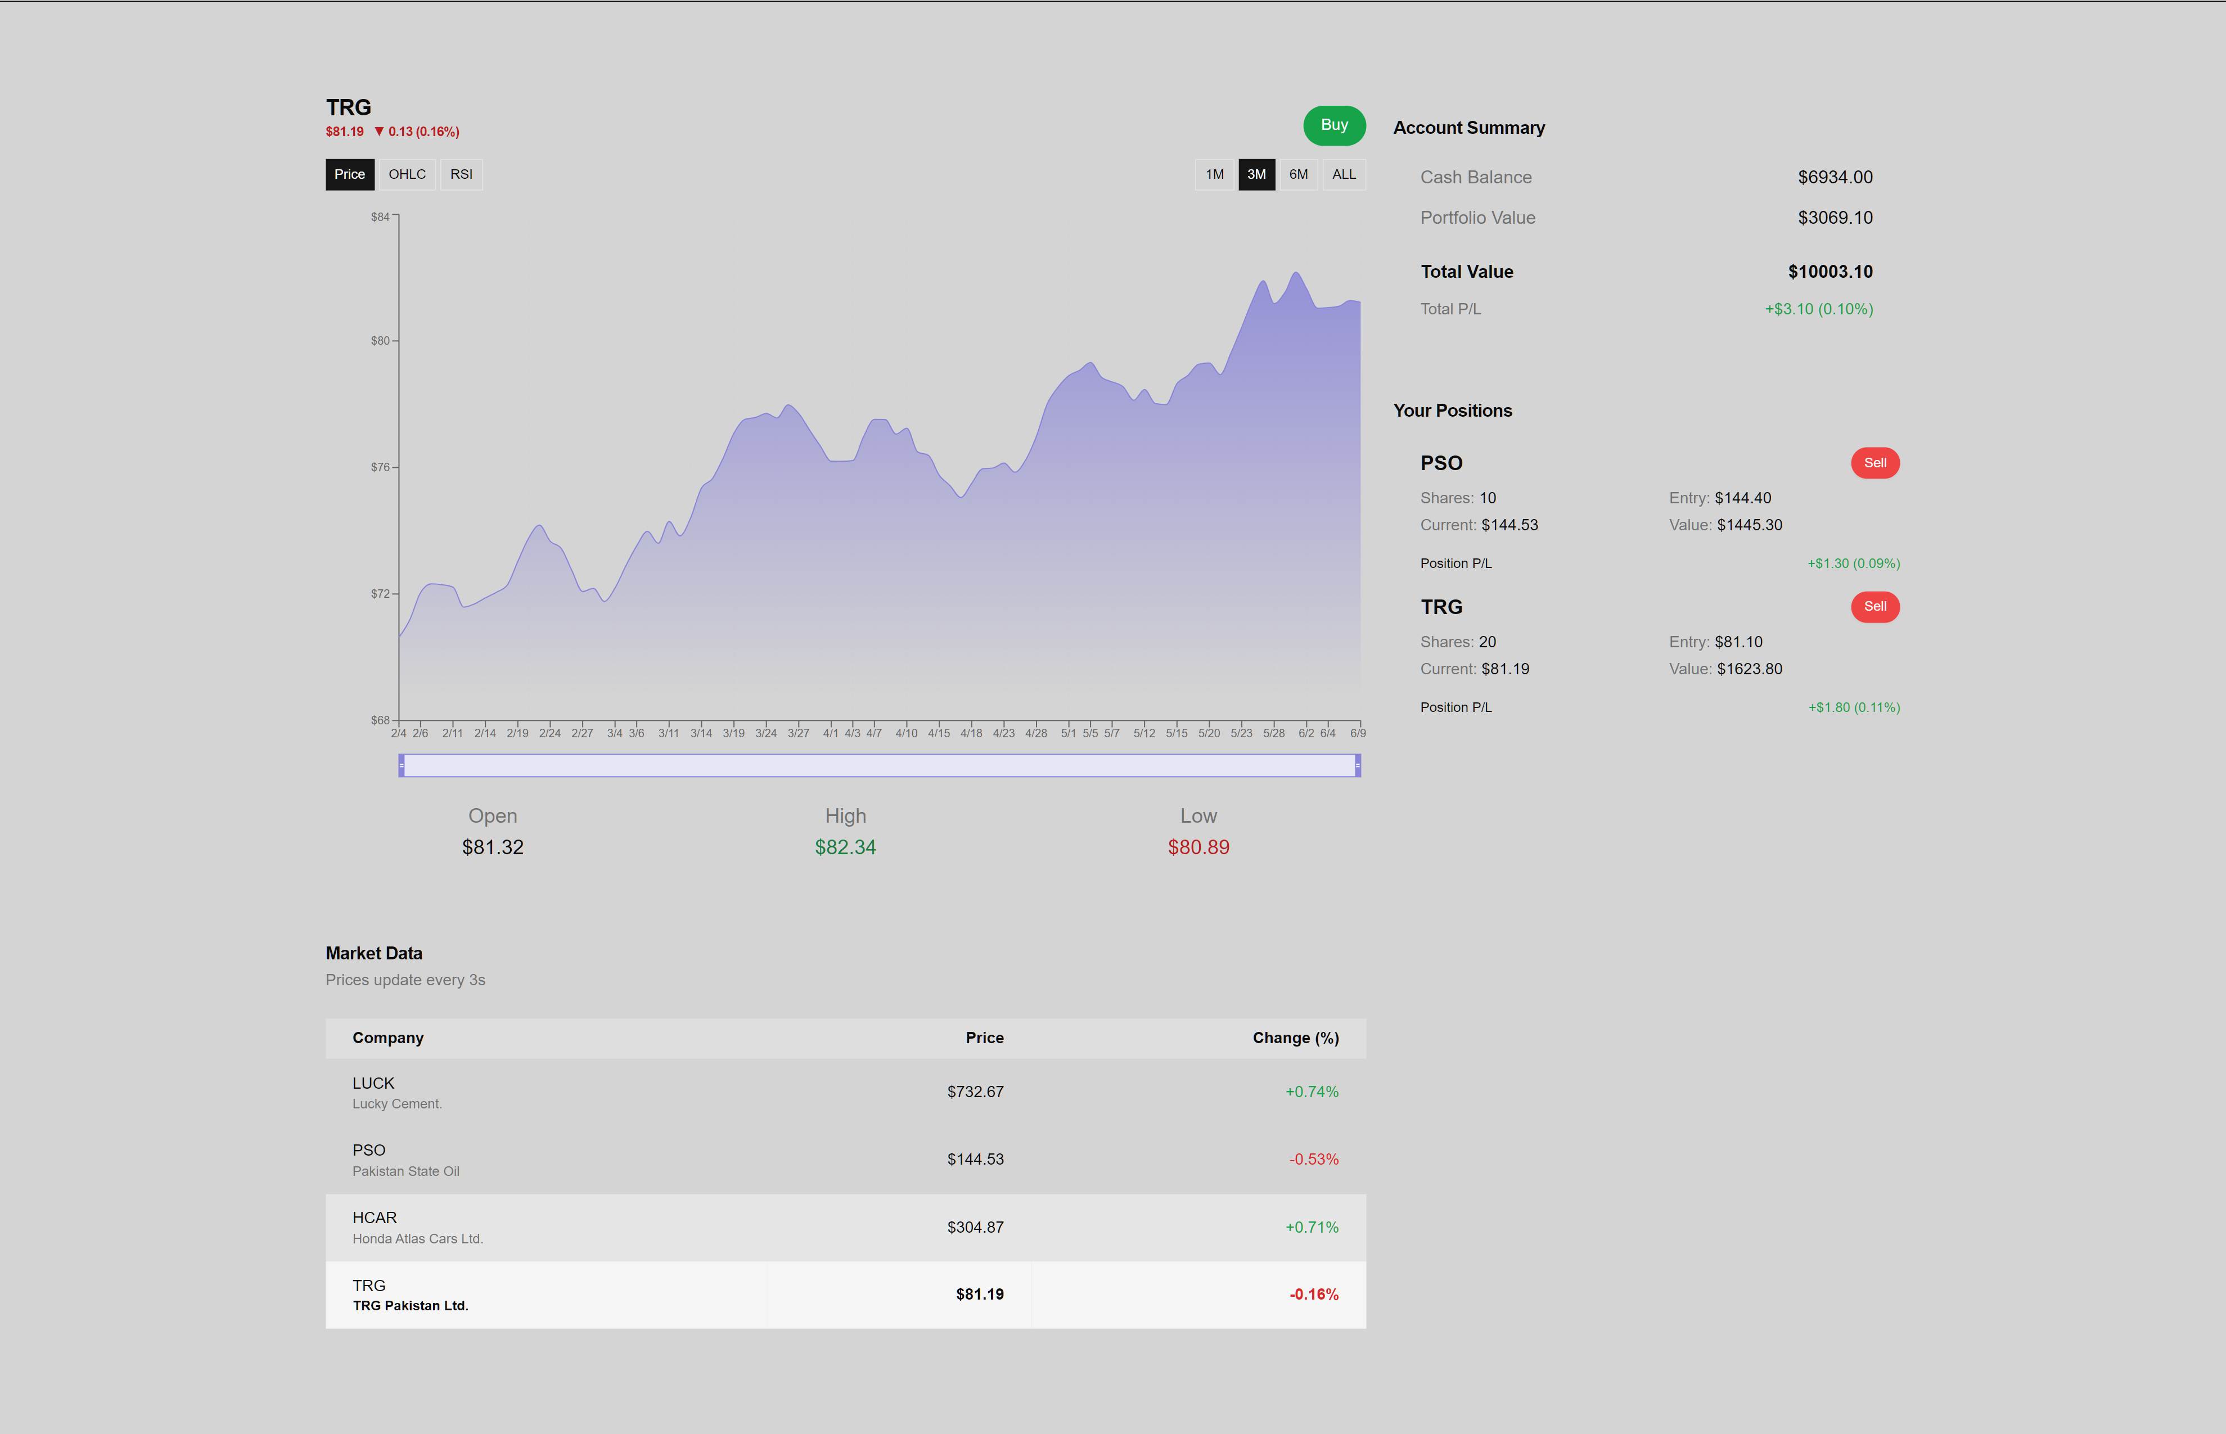Click the down-arrow price change 0.13 (0.16%)
The width and height of the screenshot is (2226, 1434).
[x=416, y=131]
